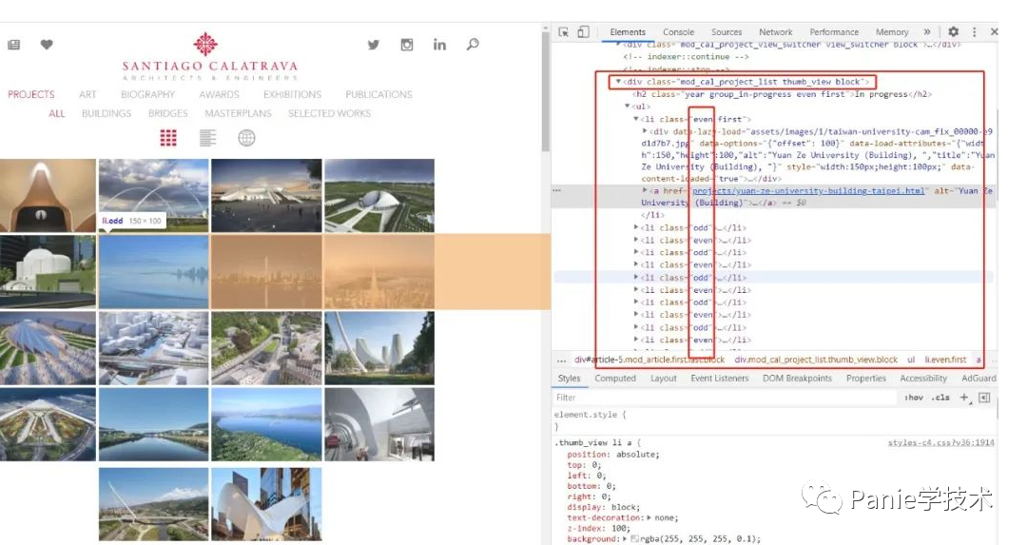Switch to the Network tab

(776, 31)
